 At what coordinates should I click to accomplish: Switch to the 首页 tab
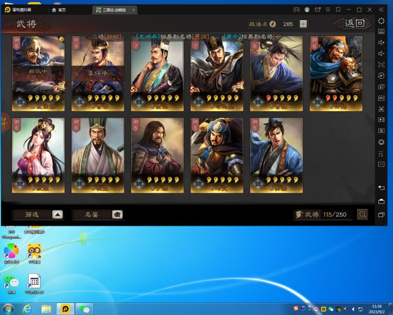(59, 10)
